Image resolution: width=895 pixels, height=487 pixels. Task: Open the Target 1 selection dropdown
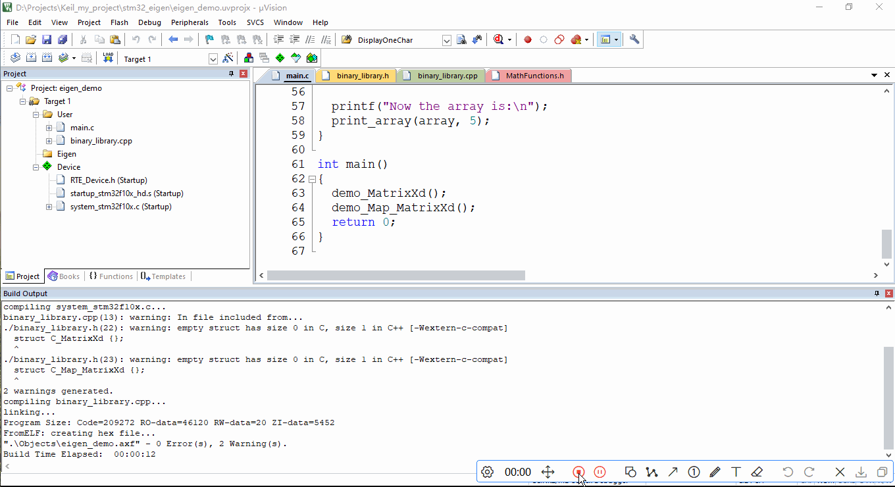coord(213,59)
